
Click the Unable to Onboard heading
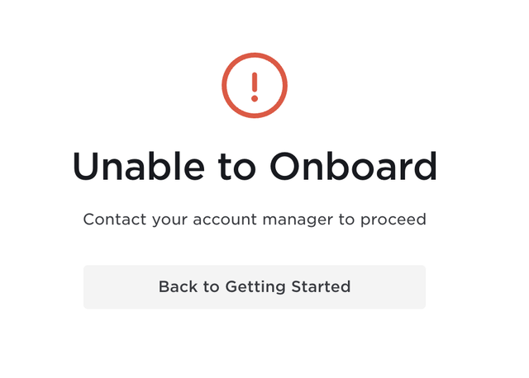click(255, 166)
